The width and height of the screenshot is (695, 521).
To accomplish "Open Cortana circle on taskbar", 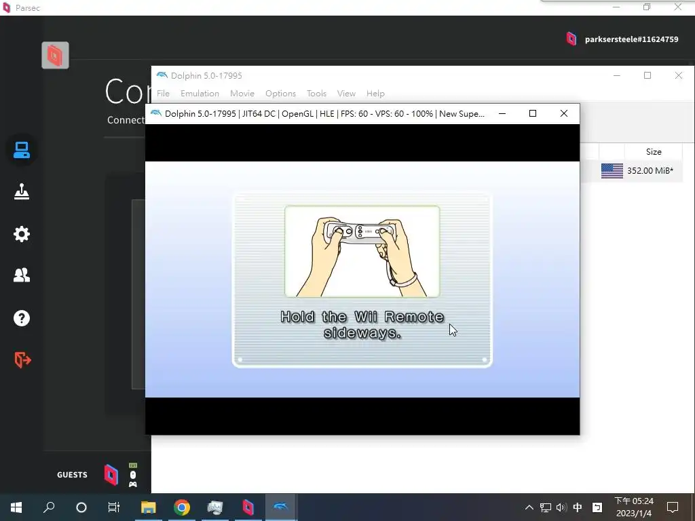I will click(81, 507).
